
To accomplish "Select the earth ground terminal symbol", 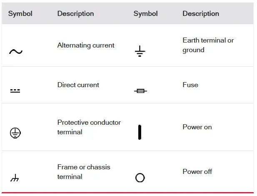I will click(140, 51).
